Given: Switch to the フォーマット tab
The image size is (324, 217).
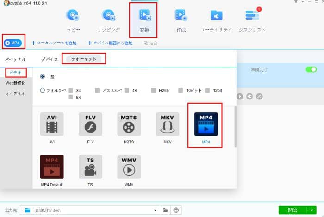Looking at the screenshot, I should [84, 59].
